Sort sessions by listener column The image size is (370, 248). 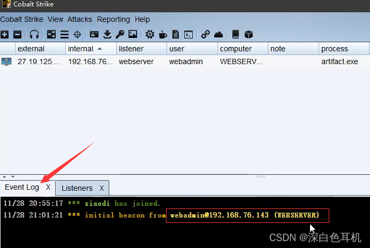tap(141, 49)
